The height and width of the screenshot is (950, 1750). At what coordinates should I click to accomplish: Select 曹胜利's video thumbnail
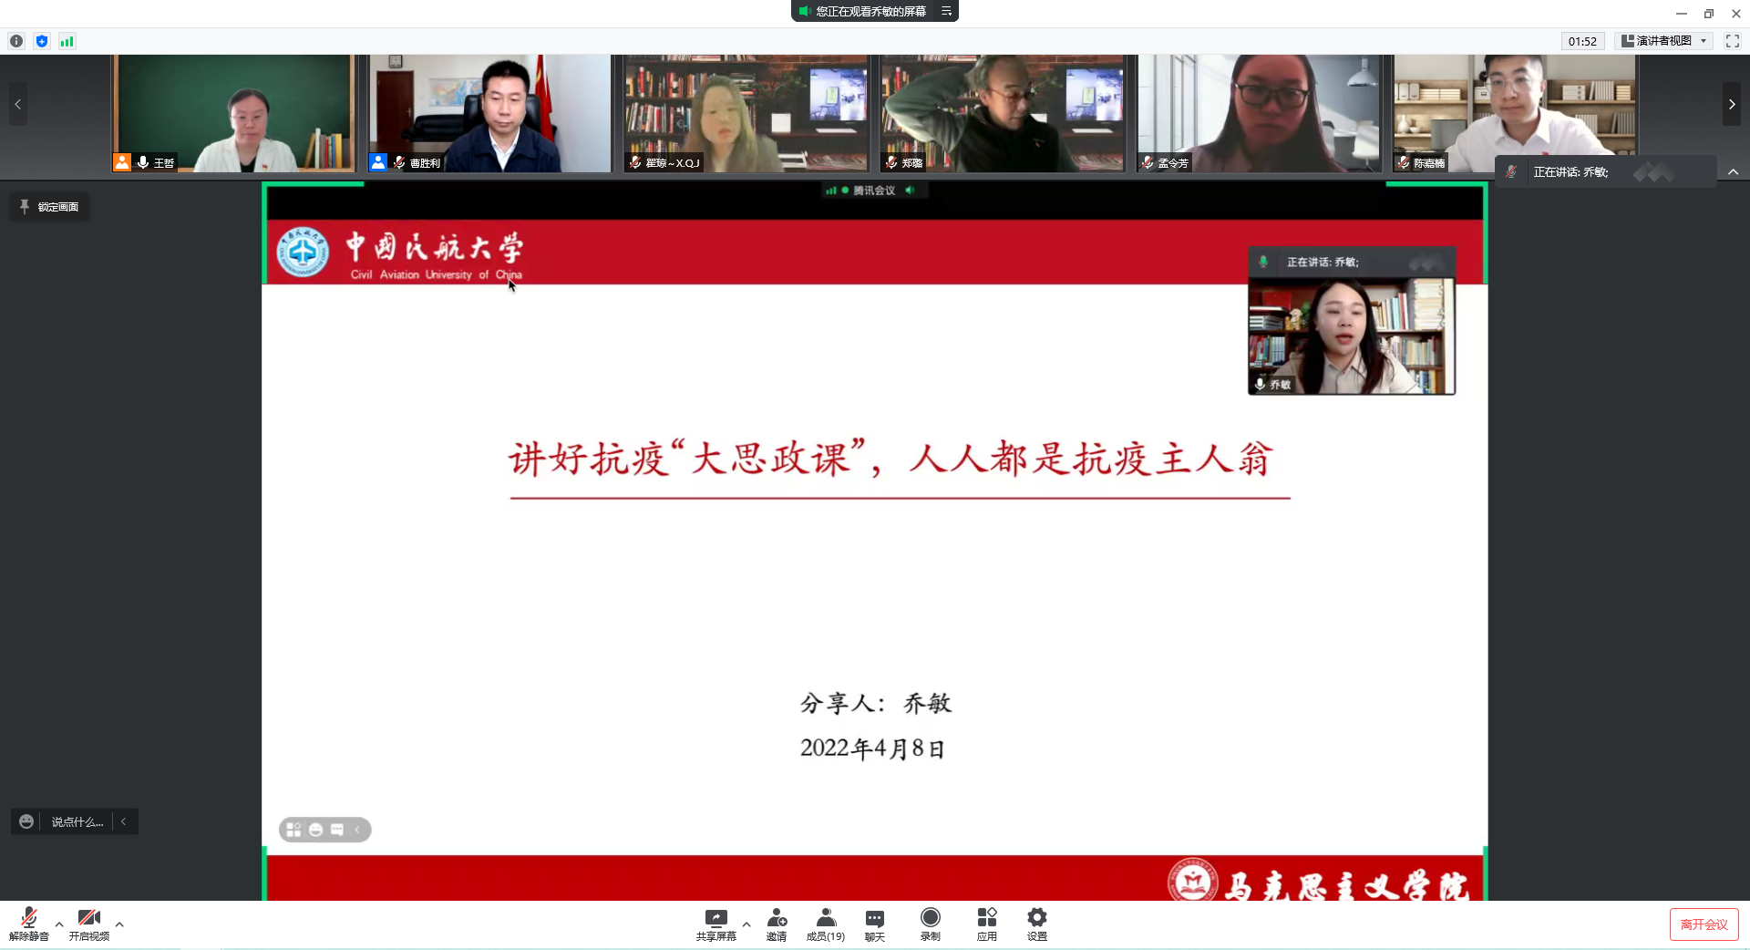489,113
